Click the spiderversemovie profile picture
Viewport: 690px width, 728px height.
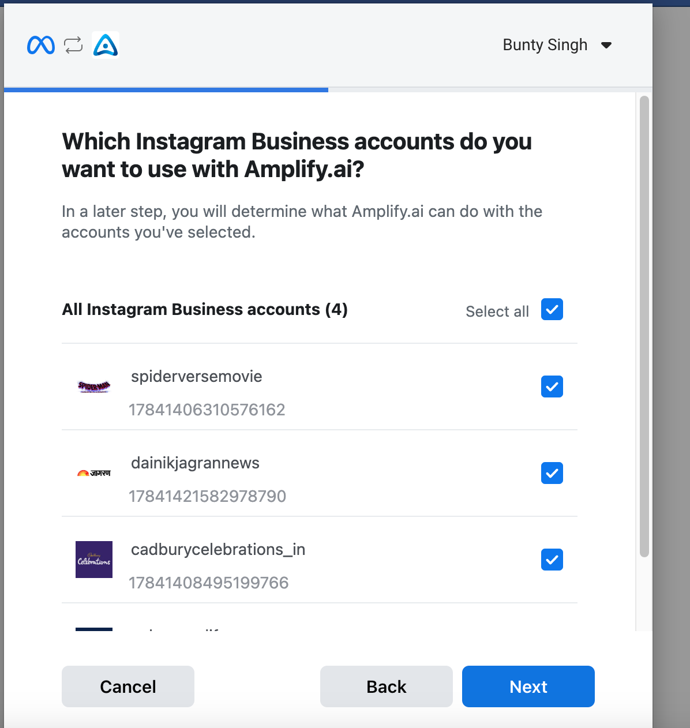tap(94, 386)
